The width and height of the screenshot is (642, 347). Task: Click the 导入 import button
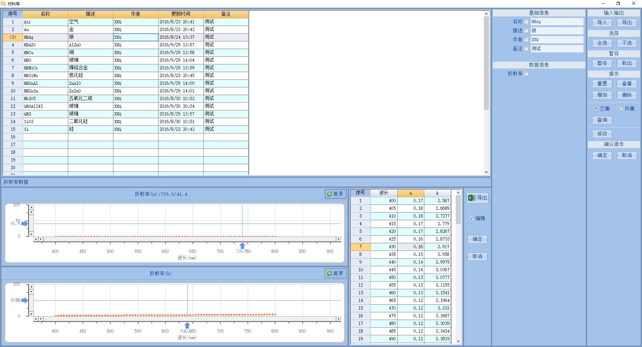[602, 23]
